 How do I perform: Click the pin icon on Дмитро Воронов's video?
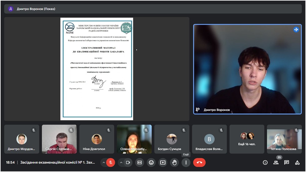197,110
